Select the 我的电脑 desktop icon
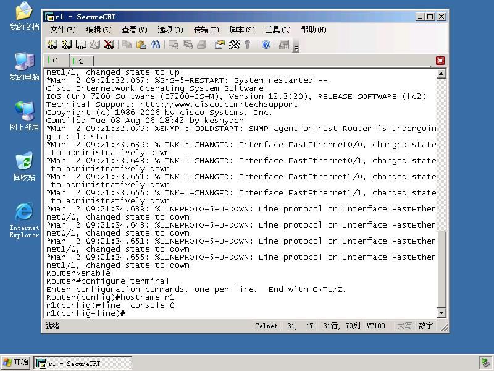 (24, 67)
